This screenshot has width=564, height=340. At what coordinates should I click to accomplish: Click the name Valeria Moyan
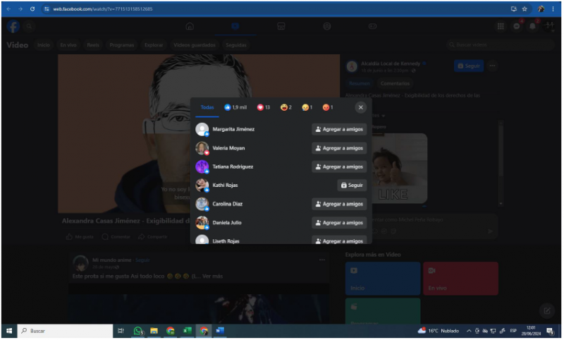[x=228, y=148]
